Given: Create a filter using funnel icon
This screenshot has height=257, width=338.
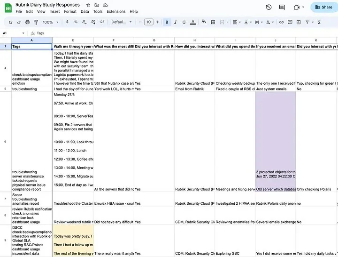Looking at the screenshot, I should tap(307, 22).
